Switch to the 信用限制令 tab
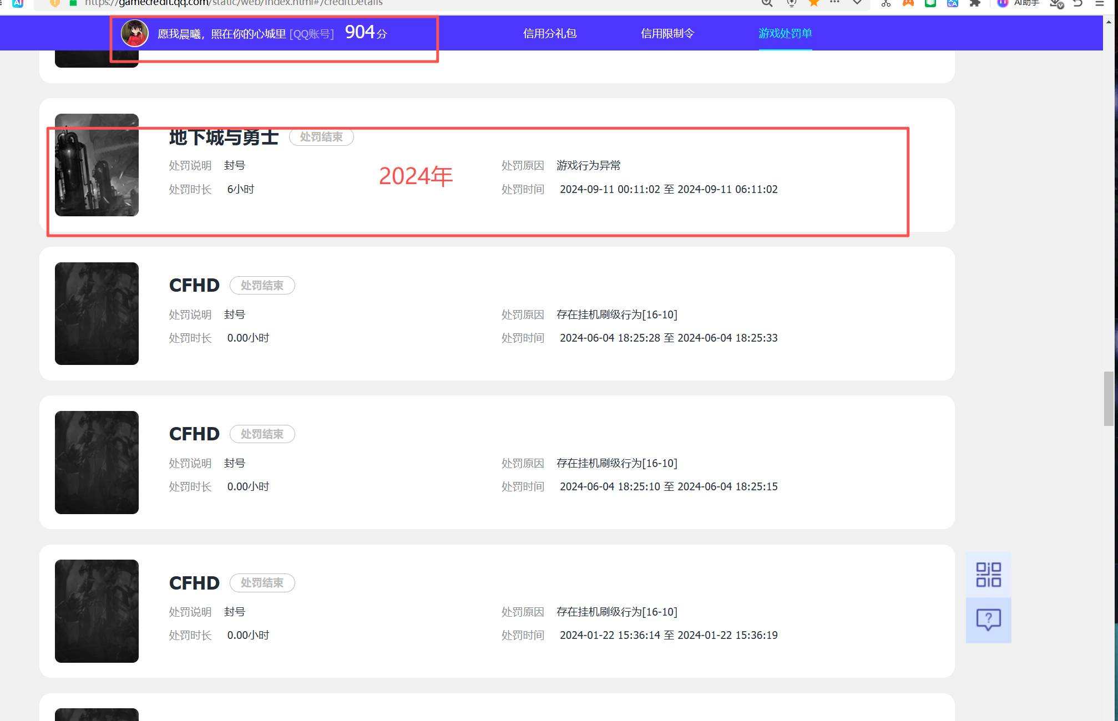 pyautogui.click(x=667, y=33)
